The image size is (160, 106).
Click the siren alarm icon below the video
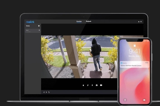point(83,85)
